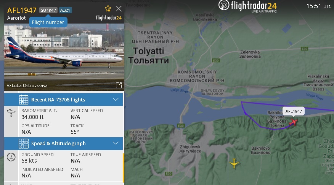
Task: Click the altitude aircraft icon in panel
Action: pyautogui.click(x=11, y=113)
